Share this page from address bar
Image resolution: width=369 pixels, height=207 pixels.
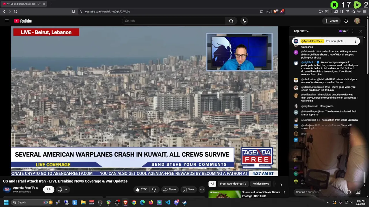tap(268, 11)
